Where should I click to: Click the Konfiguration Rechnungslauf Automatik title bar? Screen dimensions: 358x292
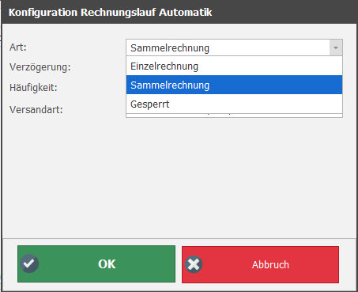pos(179,12)
